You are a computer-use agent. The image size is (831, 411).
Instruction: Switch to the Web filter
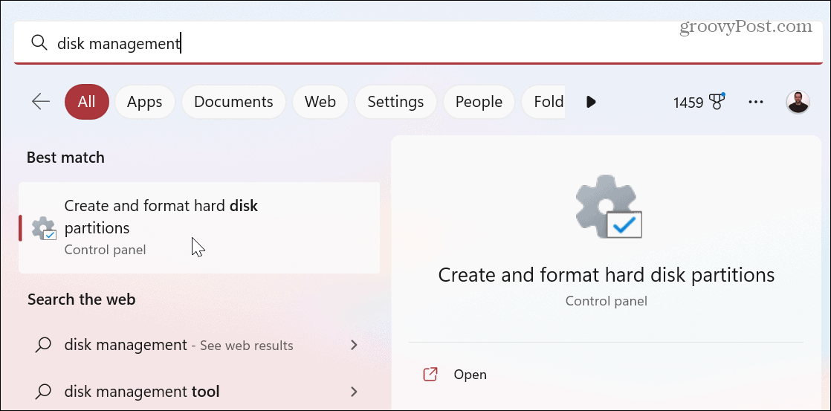[320, 102]
